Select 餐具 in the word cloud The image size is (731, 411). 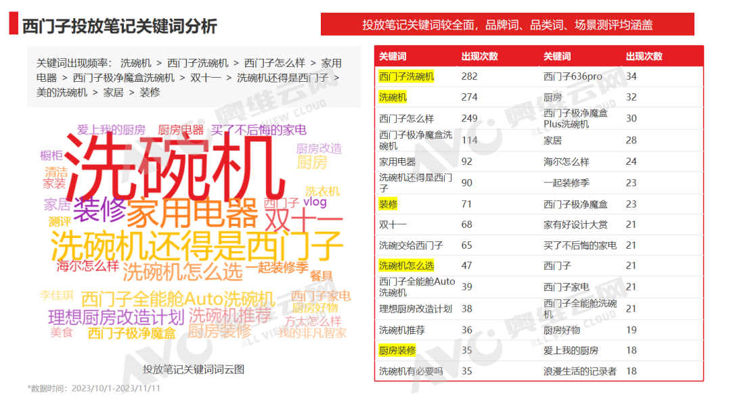point(322,276)
